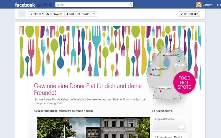Click the pink Food Hot Spots badge
Viewport: 221px width, 138px height.
(x=184, y=83)
